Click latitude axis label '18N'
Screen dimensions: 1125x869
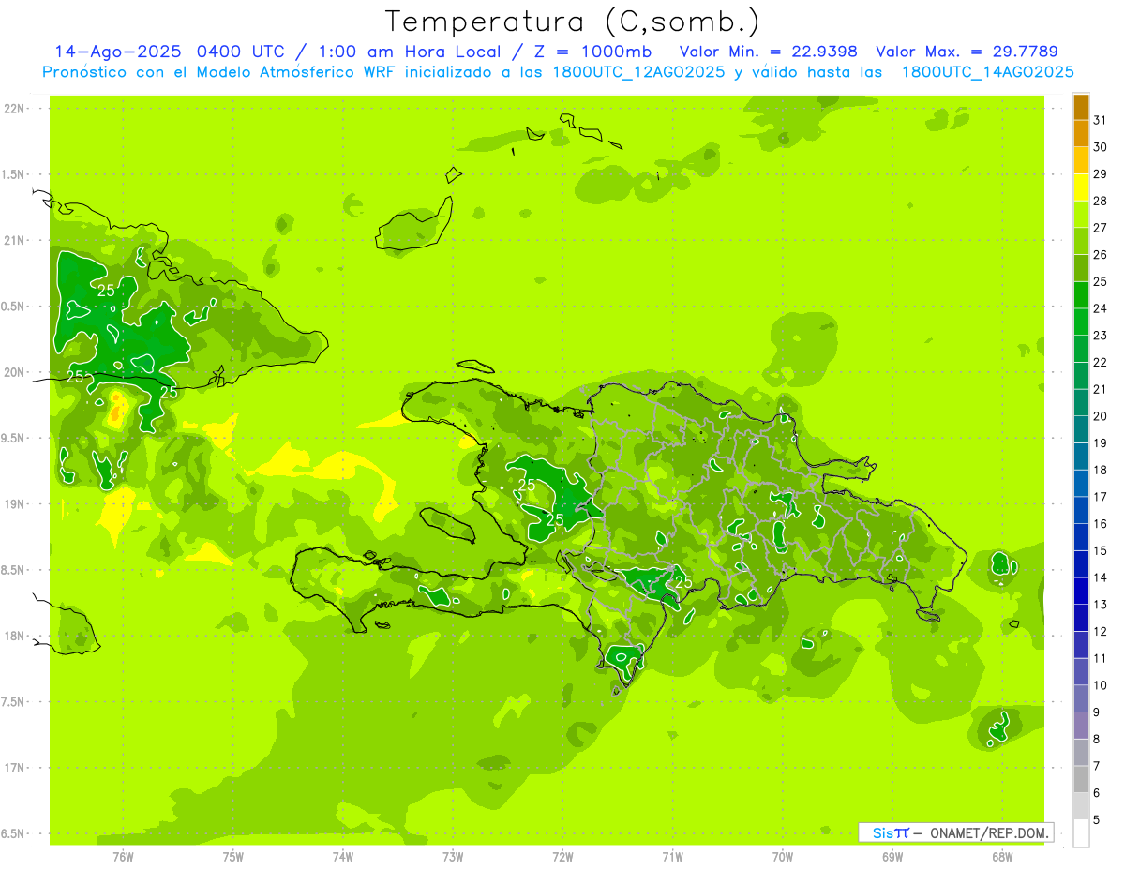click(14, 637)
